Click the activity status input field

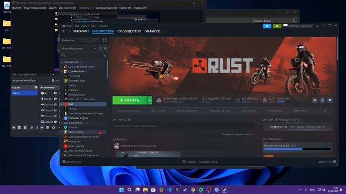pos(184,126)
